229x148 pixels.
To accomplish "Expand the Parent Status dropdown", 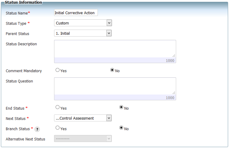I will (x=109, y=33).
